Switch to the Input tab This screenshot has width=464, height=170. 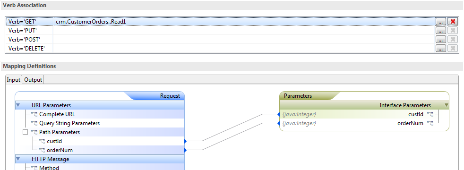14,80
